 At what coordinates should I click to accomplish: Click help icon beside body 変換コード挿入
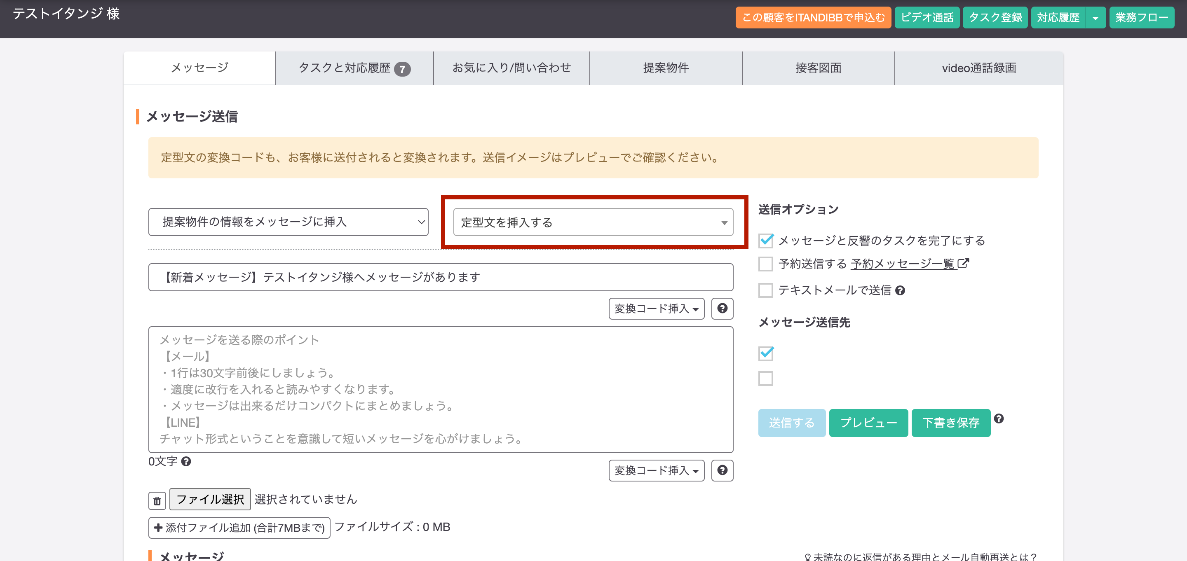[722, 470]
